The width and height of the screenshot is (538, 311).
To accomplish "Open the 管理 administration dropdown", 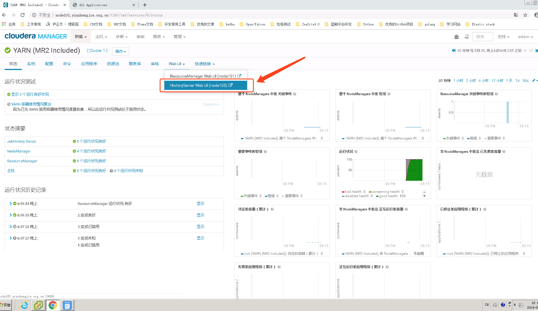I will [179, 37].
